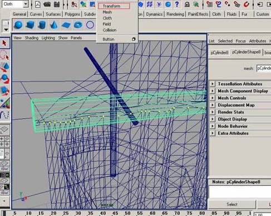Switch to four view layout icon
The width and height of the screenshot is (271, 216).
(x=4, y=142)
